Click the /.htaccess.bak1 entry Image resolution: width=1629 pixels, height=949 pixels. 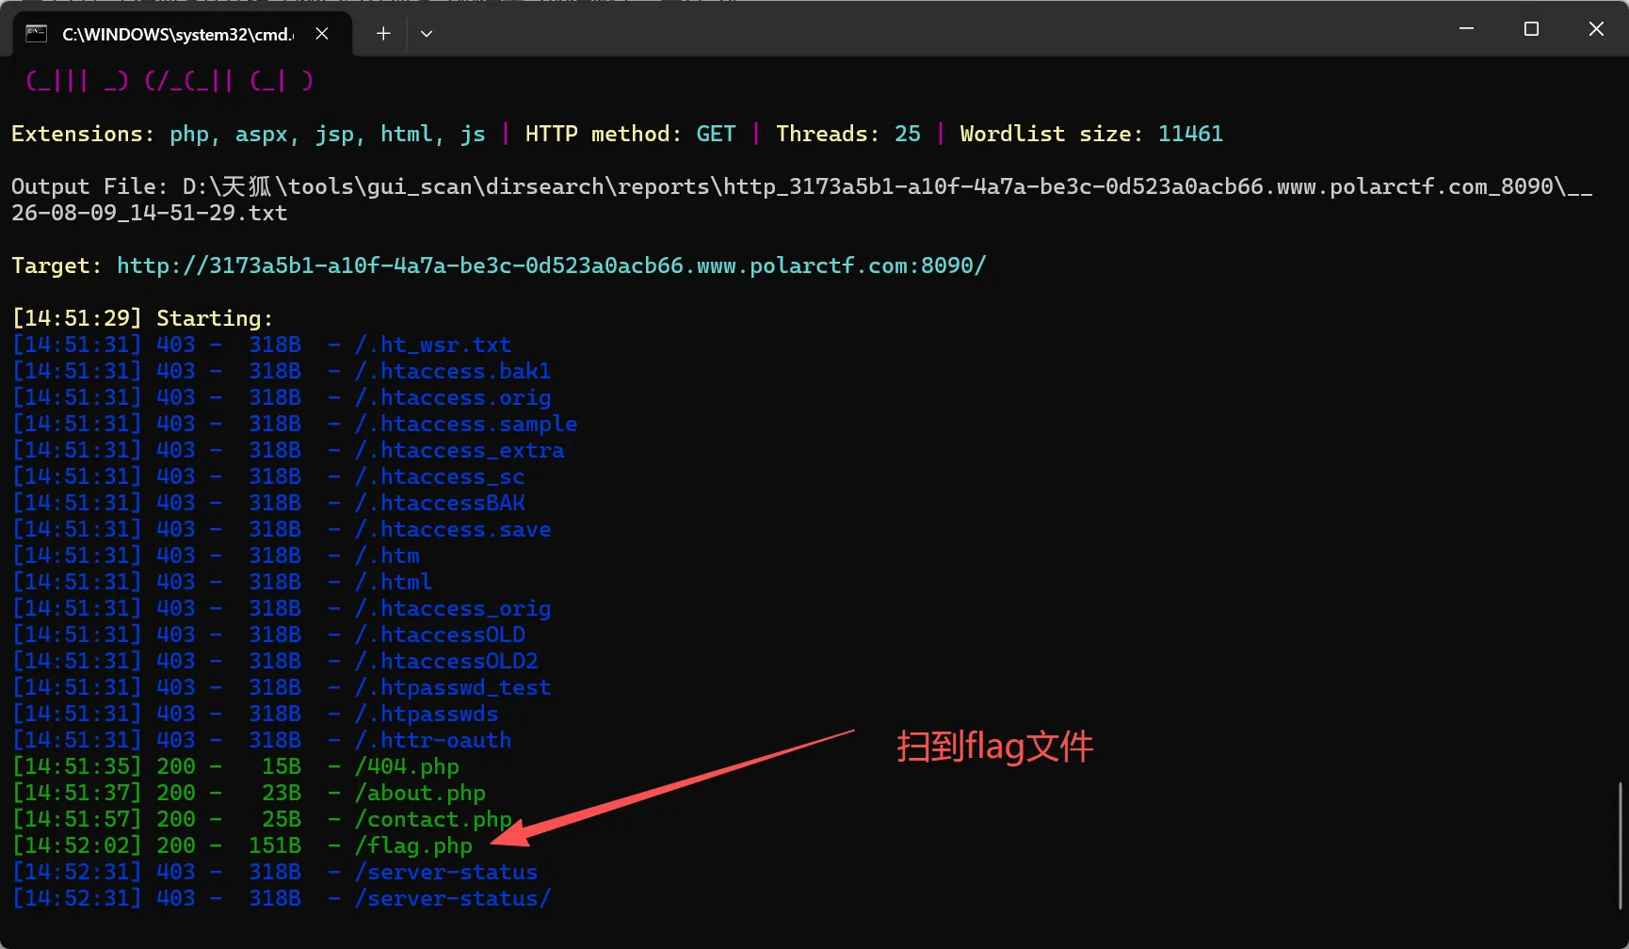click(453, 371)
